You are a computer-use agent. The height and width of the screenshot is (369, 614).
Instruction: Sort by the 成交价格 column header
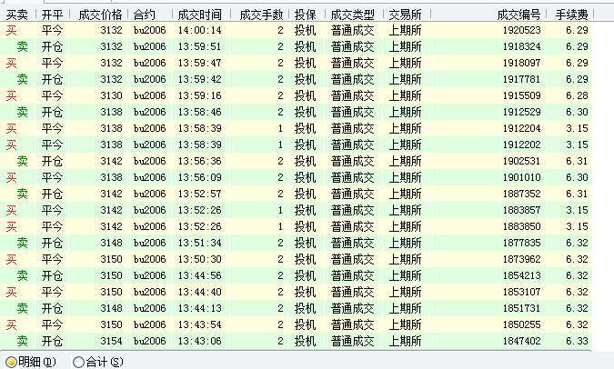[100, 15]
